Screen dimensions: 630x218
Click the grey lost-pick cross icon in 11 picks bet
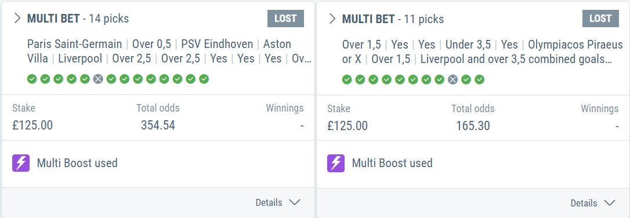click(453, 79)
